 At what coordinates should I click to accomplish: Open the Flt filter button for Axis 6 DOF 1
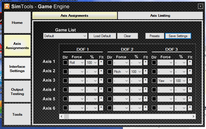click(x=101, y=108)
